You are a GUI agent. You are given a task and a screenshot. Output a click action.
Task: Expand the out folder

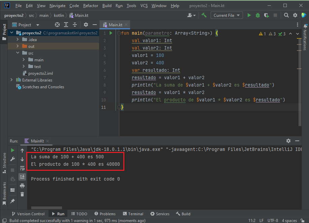pos(18,46)
